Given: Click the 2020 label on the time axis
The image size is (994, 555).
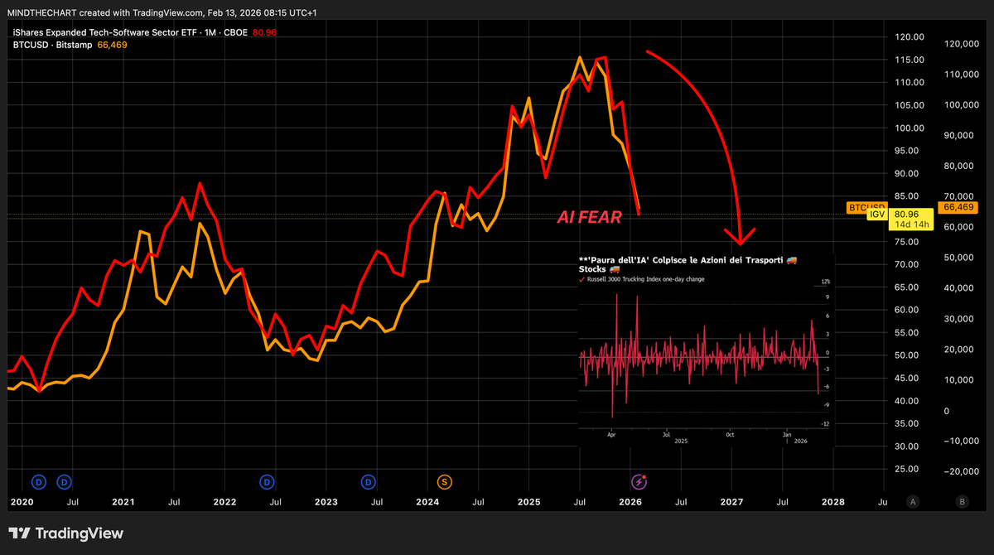Looking at the screenshot, I should coord(22,502).
